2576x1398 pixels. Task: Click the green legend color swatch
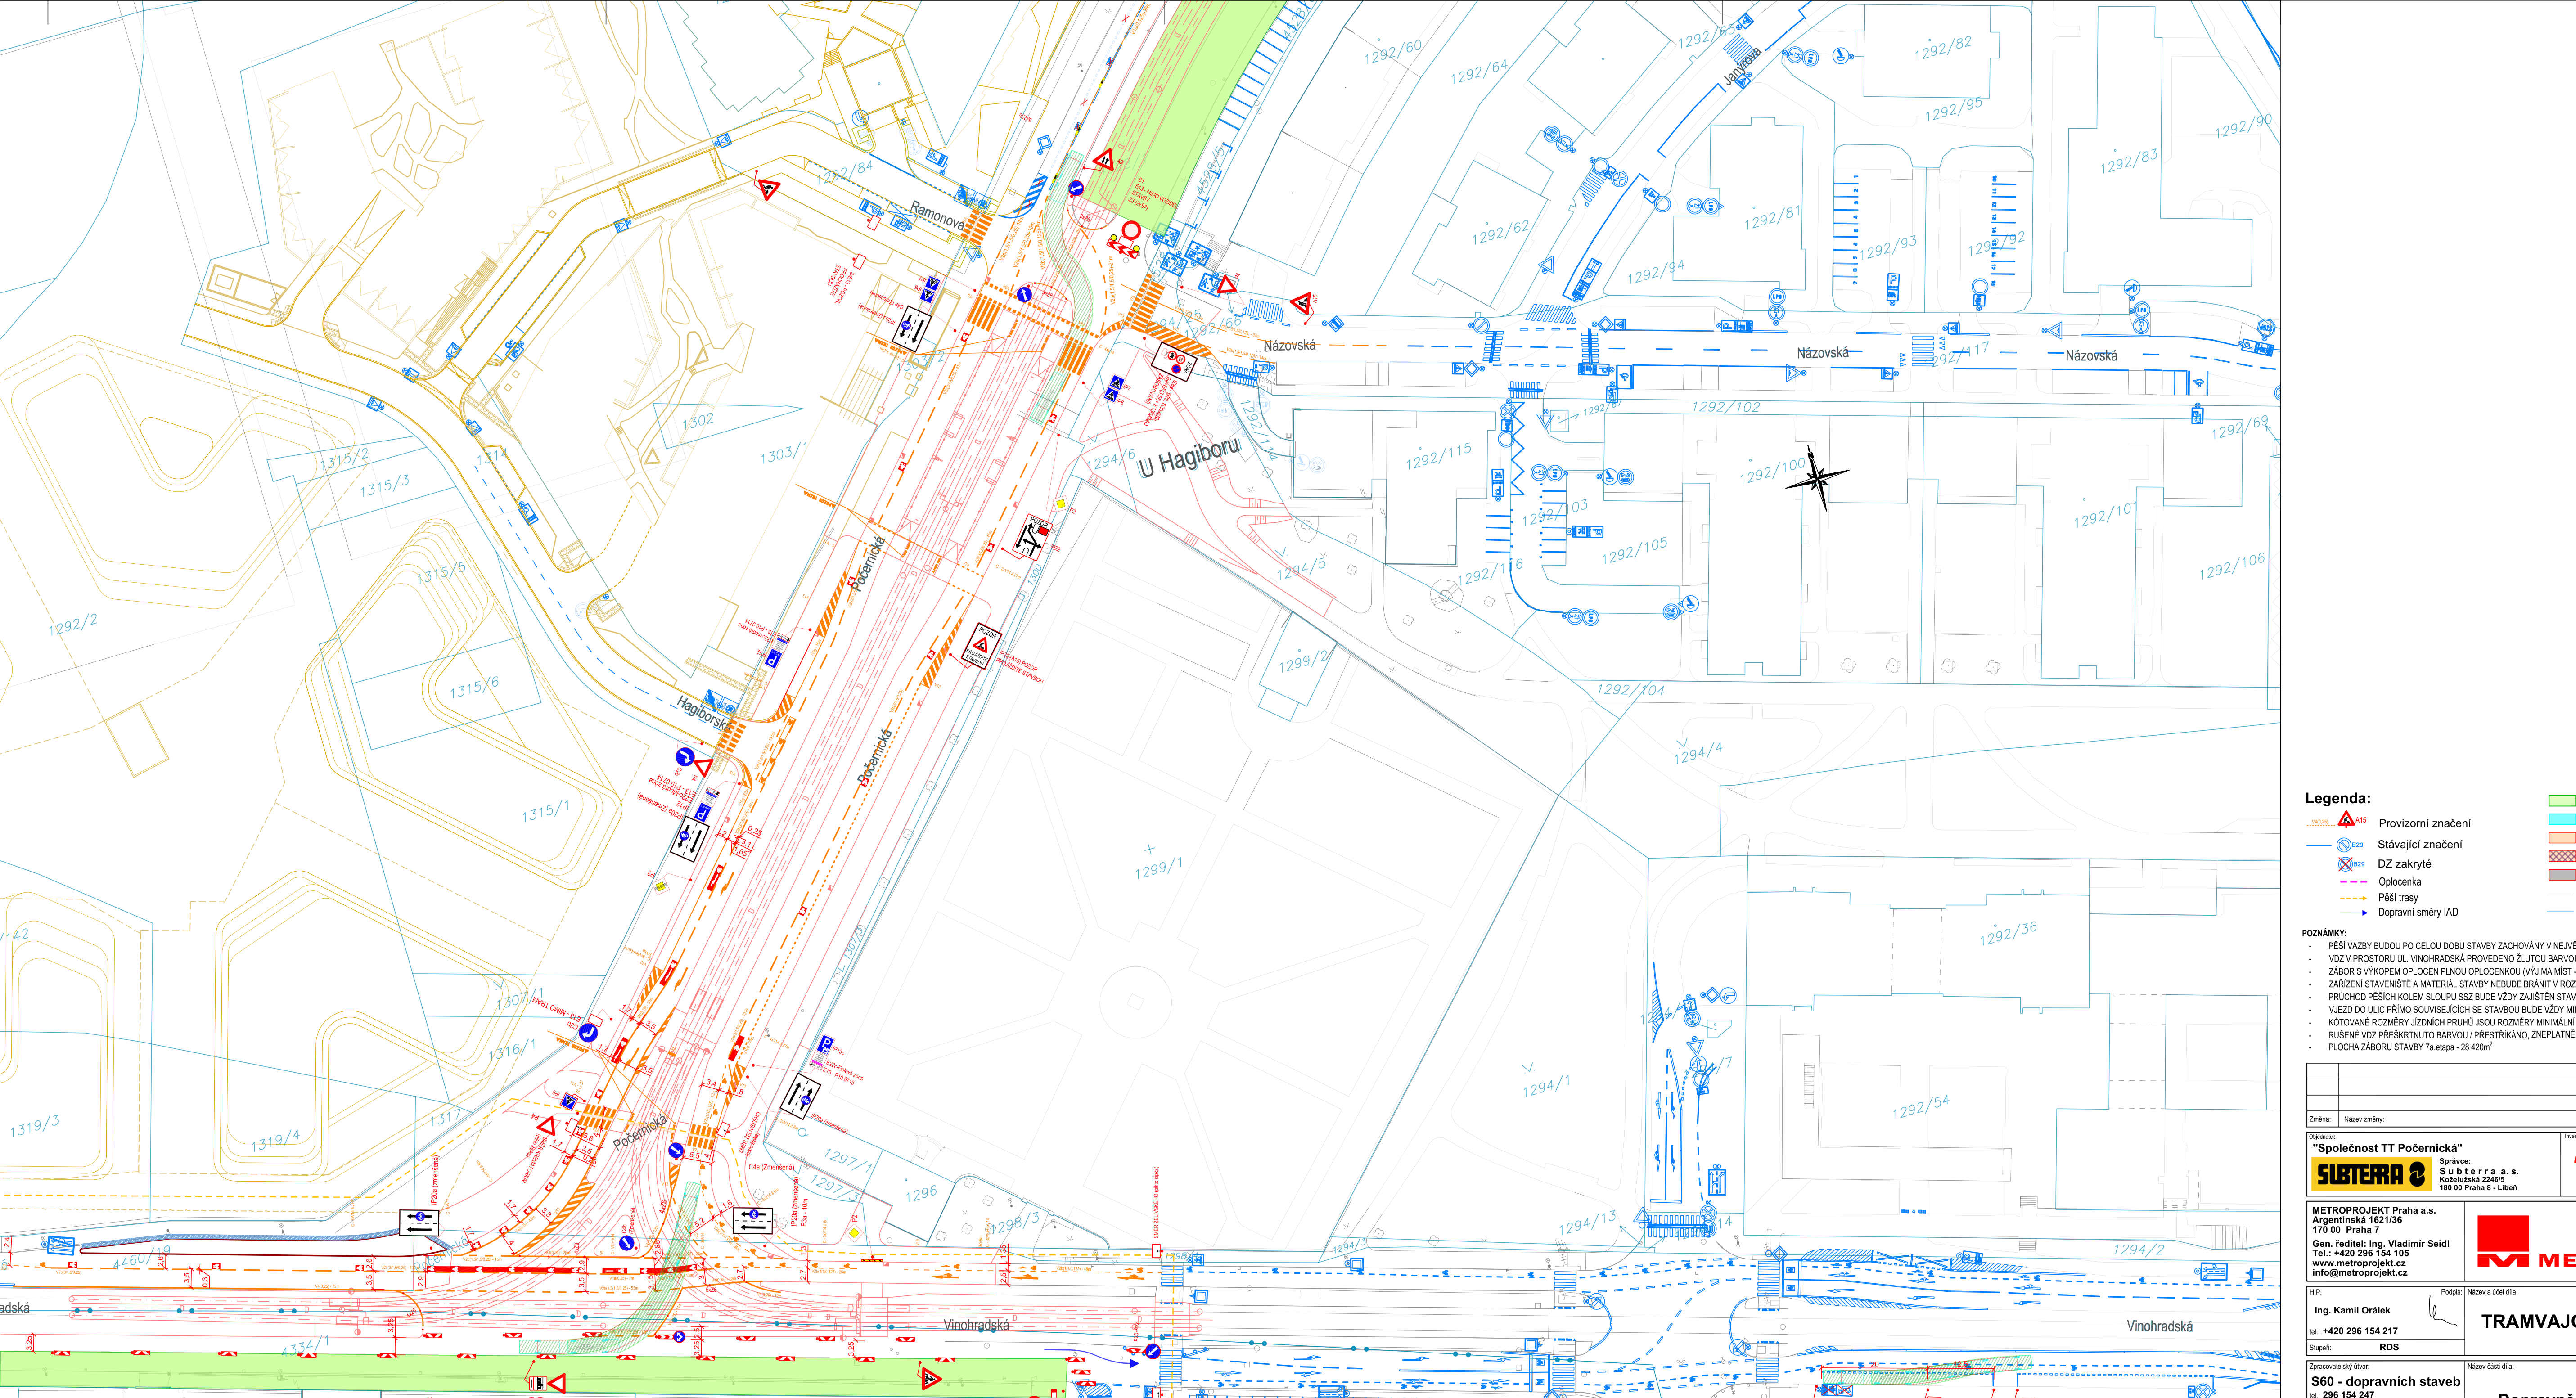2562,801
